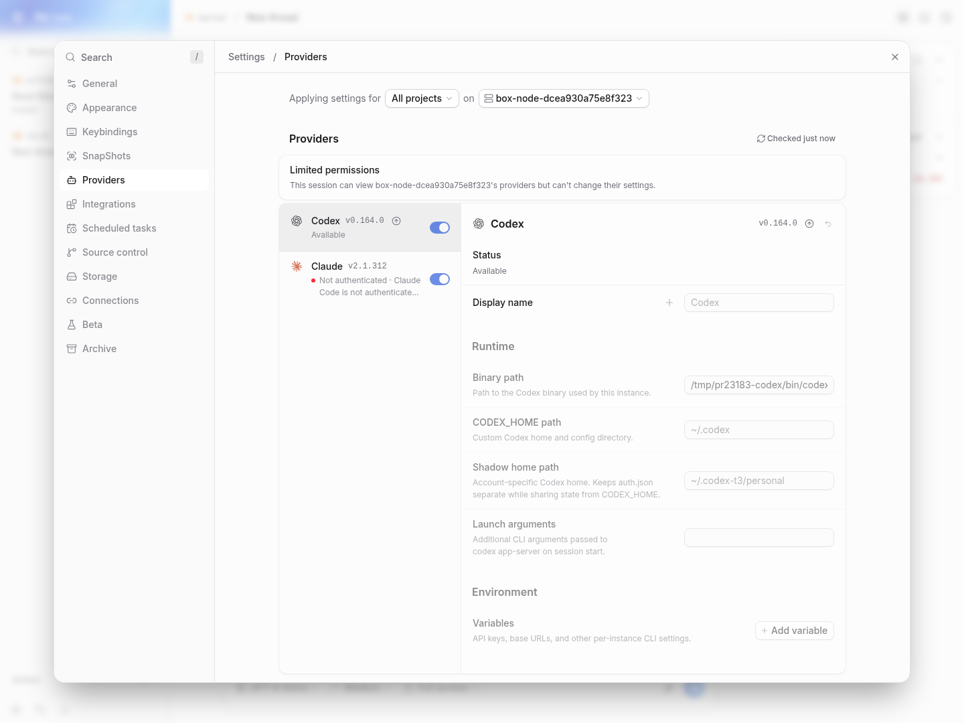Click the server icon in host dropdown
Image resolution: width=964 pixels, height=723 pixels.
[x=489, y=98]
